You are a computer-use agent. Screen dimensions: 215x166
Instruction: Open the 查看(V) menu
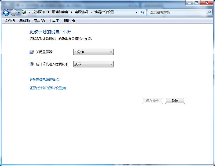coord(39,21)
